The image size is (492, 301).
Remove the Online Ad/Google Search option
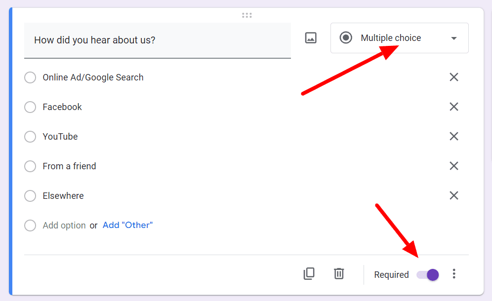pos(454,77)
